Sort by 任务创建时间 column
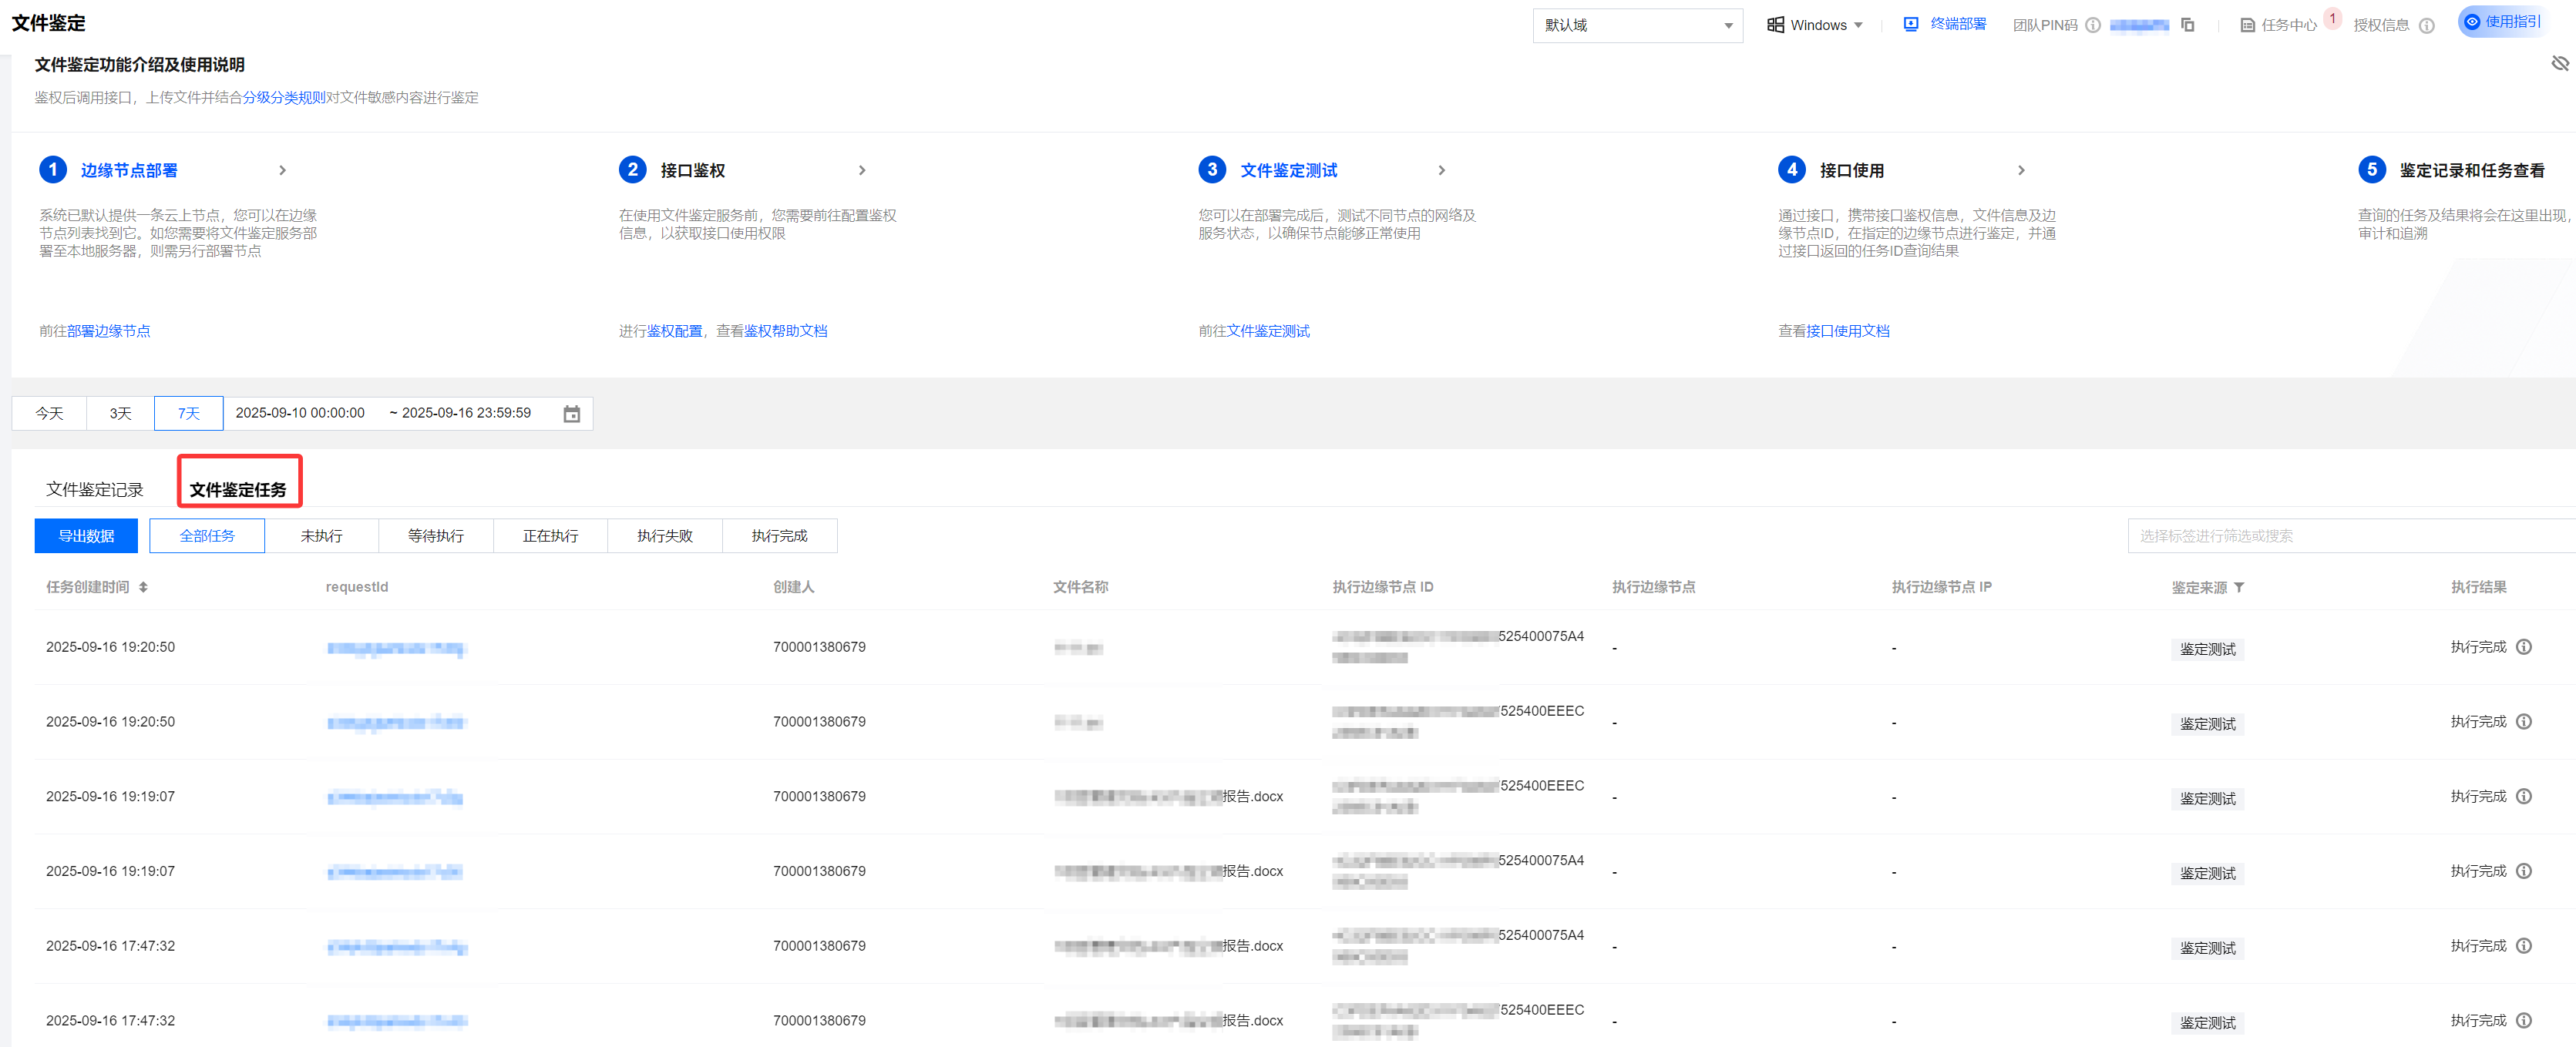Screen dimensions: 2576x1047 coord(143,587)
